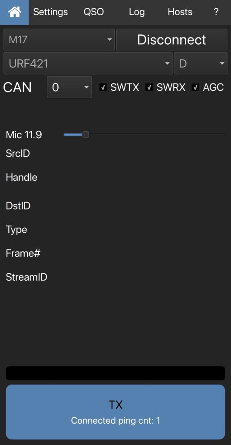Open the Log tab
The width and height of the screenshot is (231, 445).
coord(137,12)
